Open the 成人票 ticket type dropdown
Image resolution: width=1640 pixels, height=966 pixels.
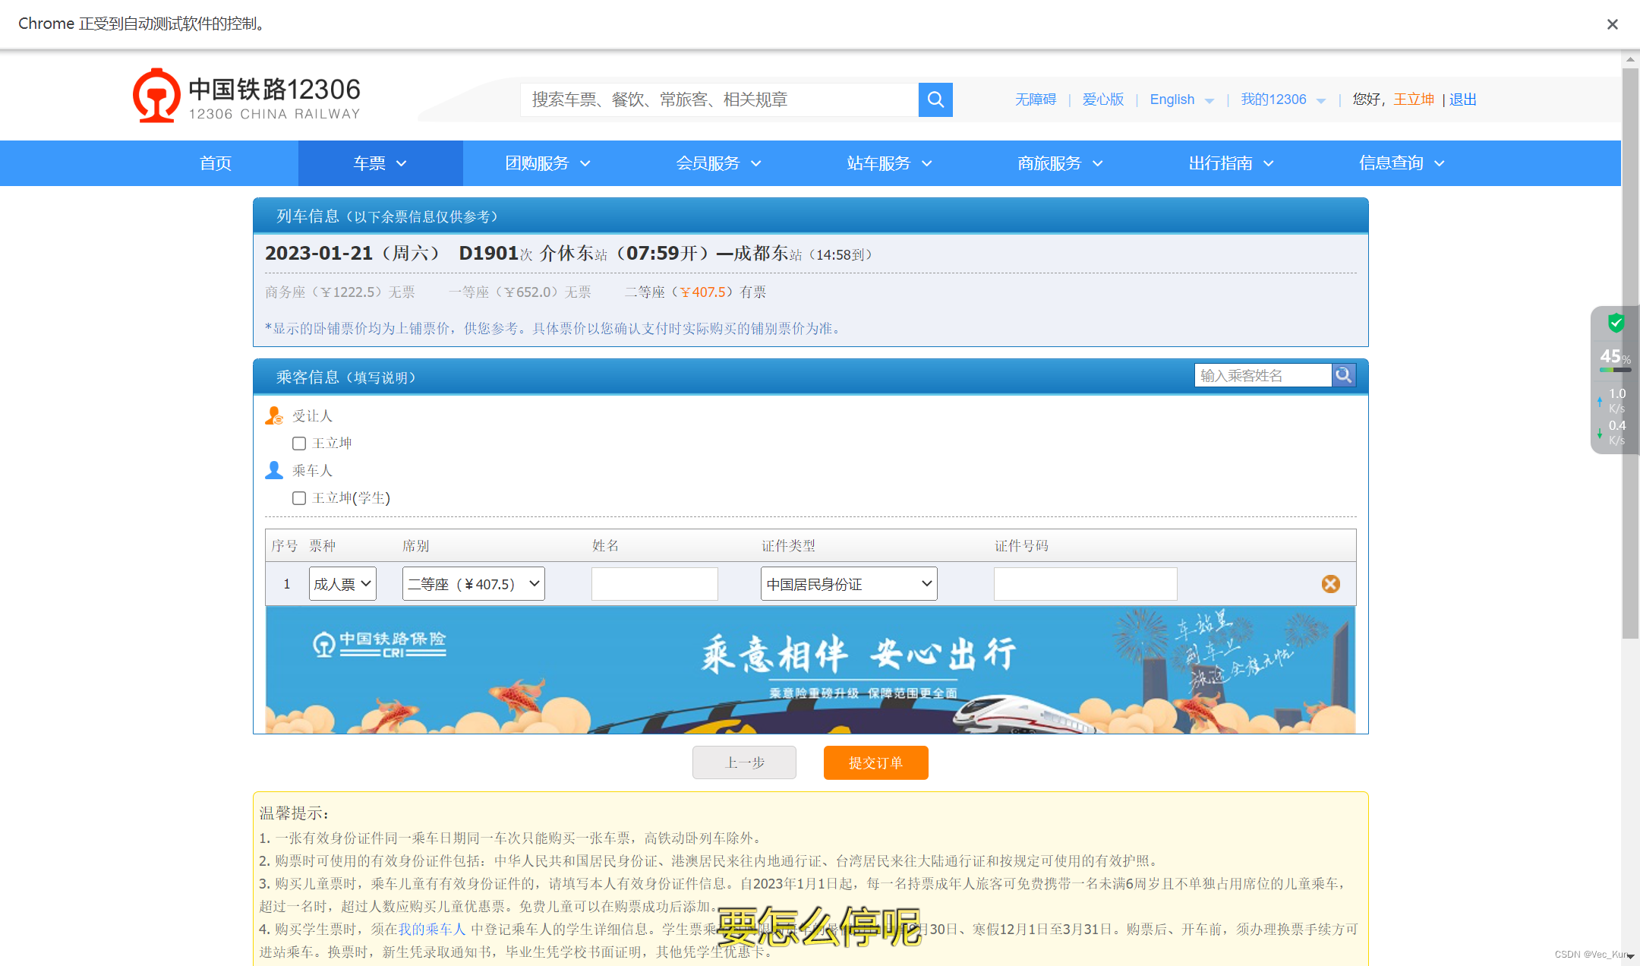[x=342, y=584]
